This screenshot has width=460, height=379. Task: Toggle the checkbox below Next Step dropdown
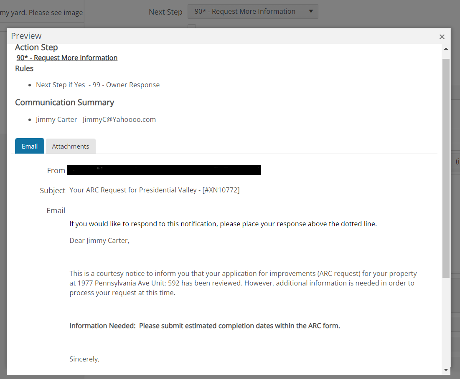(192, 27)
